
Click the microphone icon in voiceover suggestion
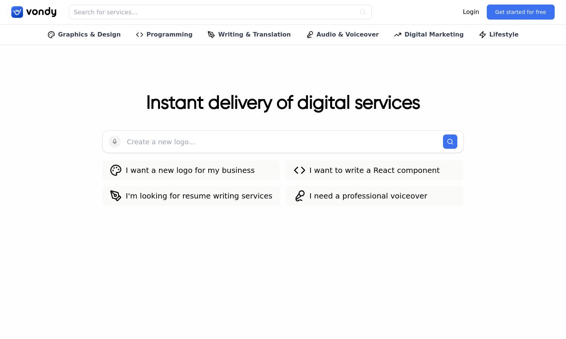click(x=300, y=196)
